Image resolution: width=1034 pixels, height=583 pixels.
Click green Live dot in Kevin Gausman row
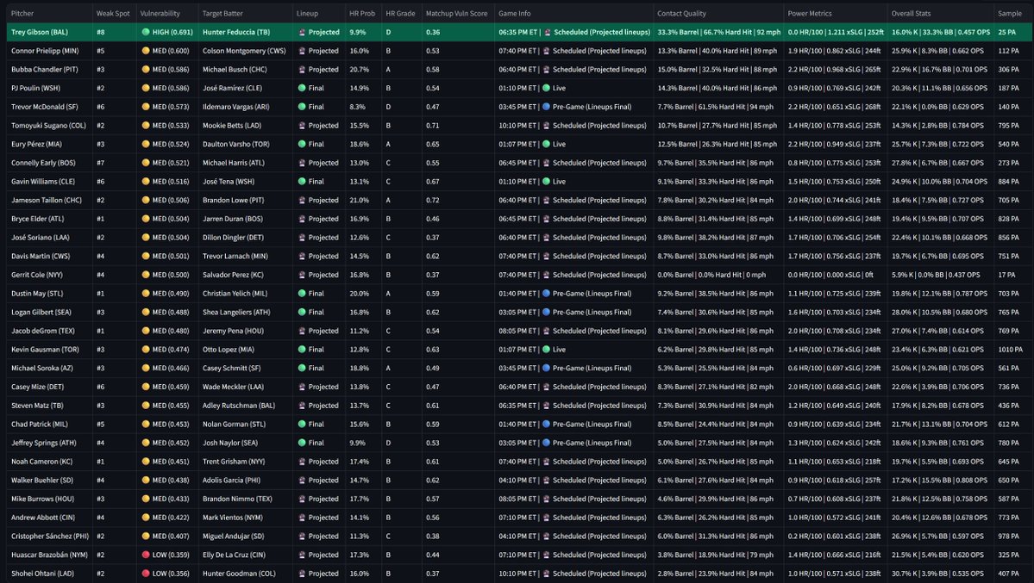pyautogui.click(x=546, y=349)
